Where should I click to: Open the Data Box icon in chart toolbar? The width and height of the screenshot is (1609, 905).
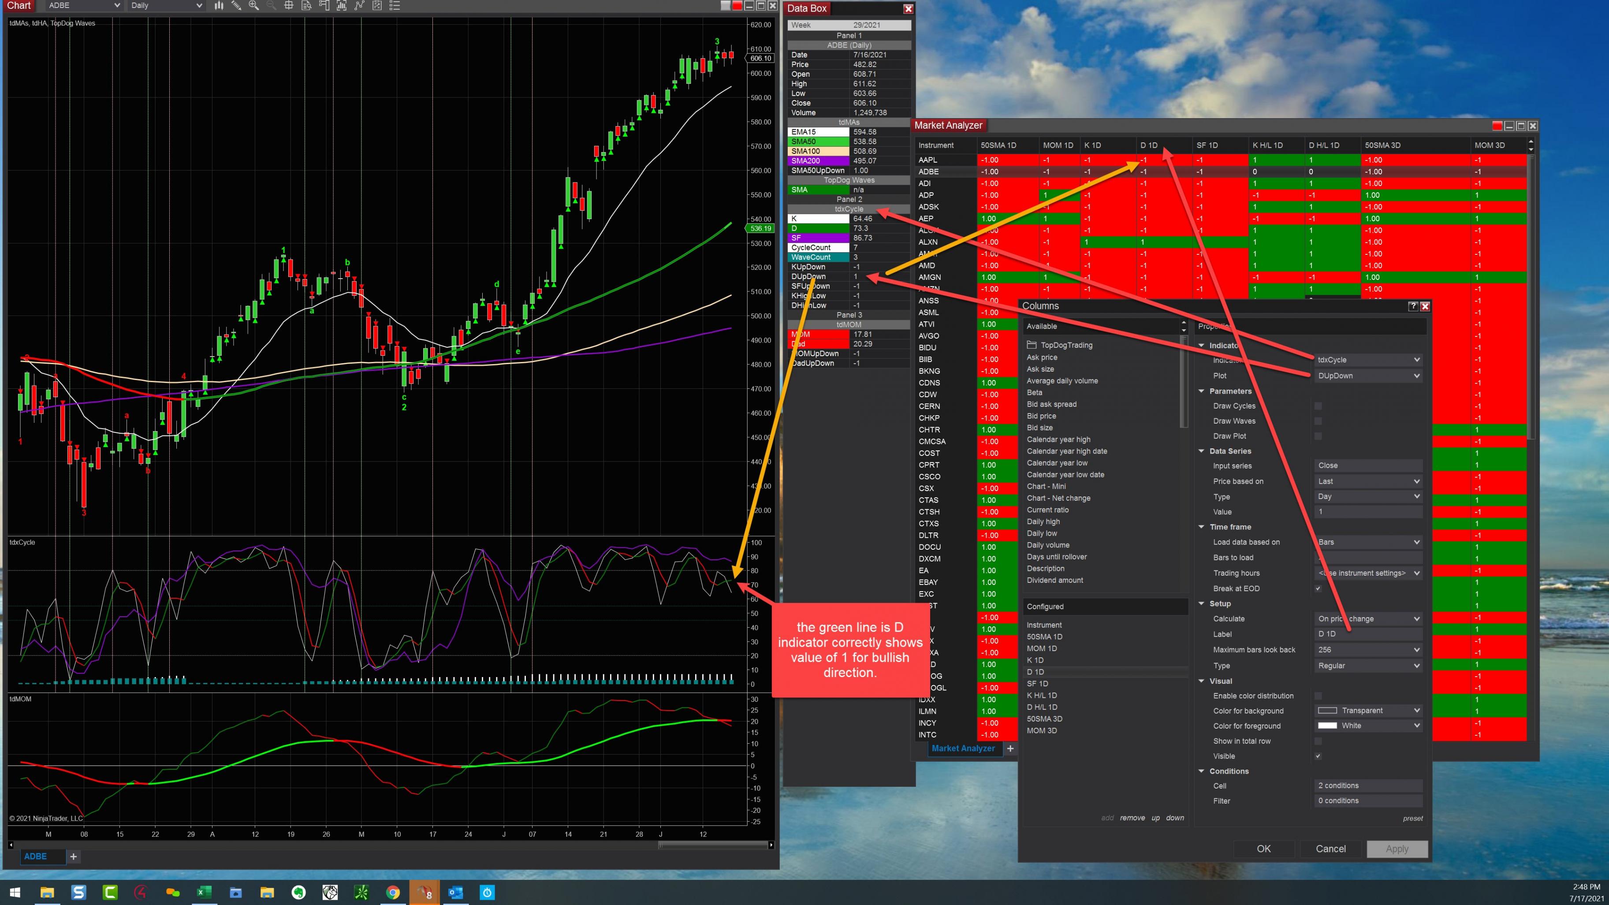click(x=306, y=6)
